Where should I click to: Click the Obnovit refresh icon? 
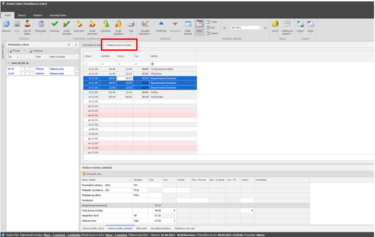pyautogui.click(x=6, y=24)
